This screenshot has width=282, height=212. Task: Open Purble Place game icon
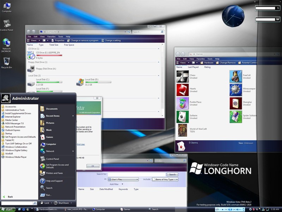point(182,103)
